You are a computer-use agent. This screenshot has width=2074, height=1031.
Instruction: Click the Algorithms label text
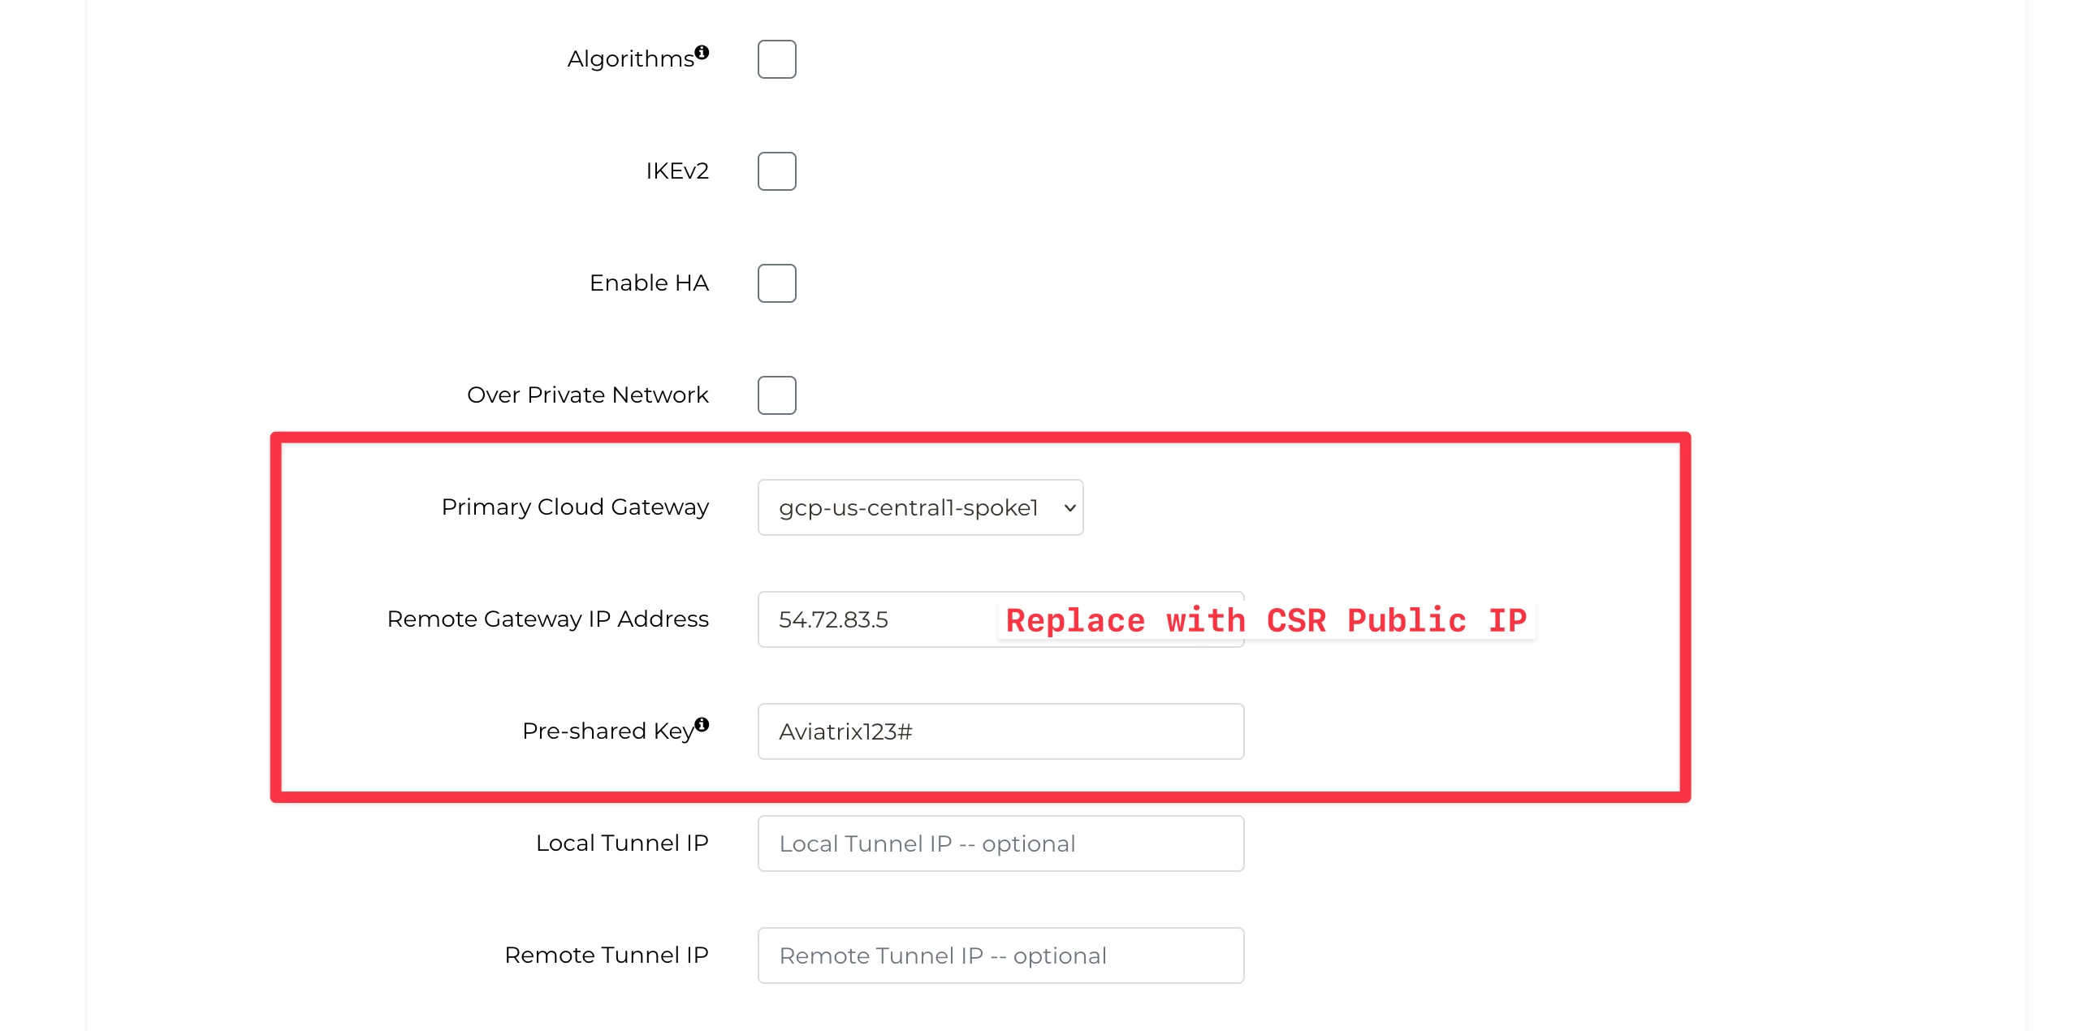[x=631, y=59]
